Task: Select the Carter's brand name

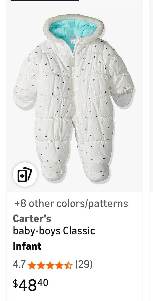Action: (x=32, y=218)
